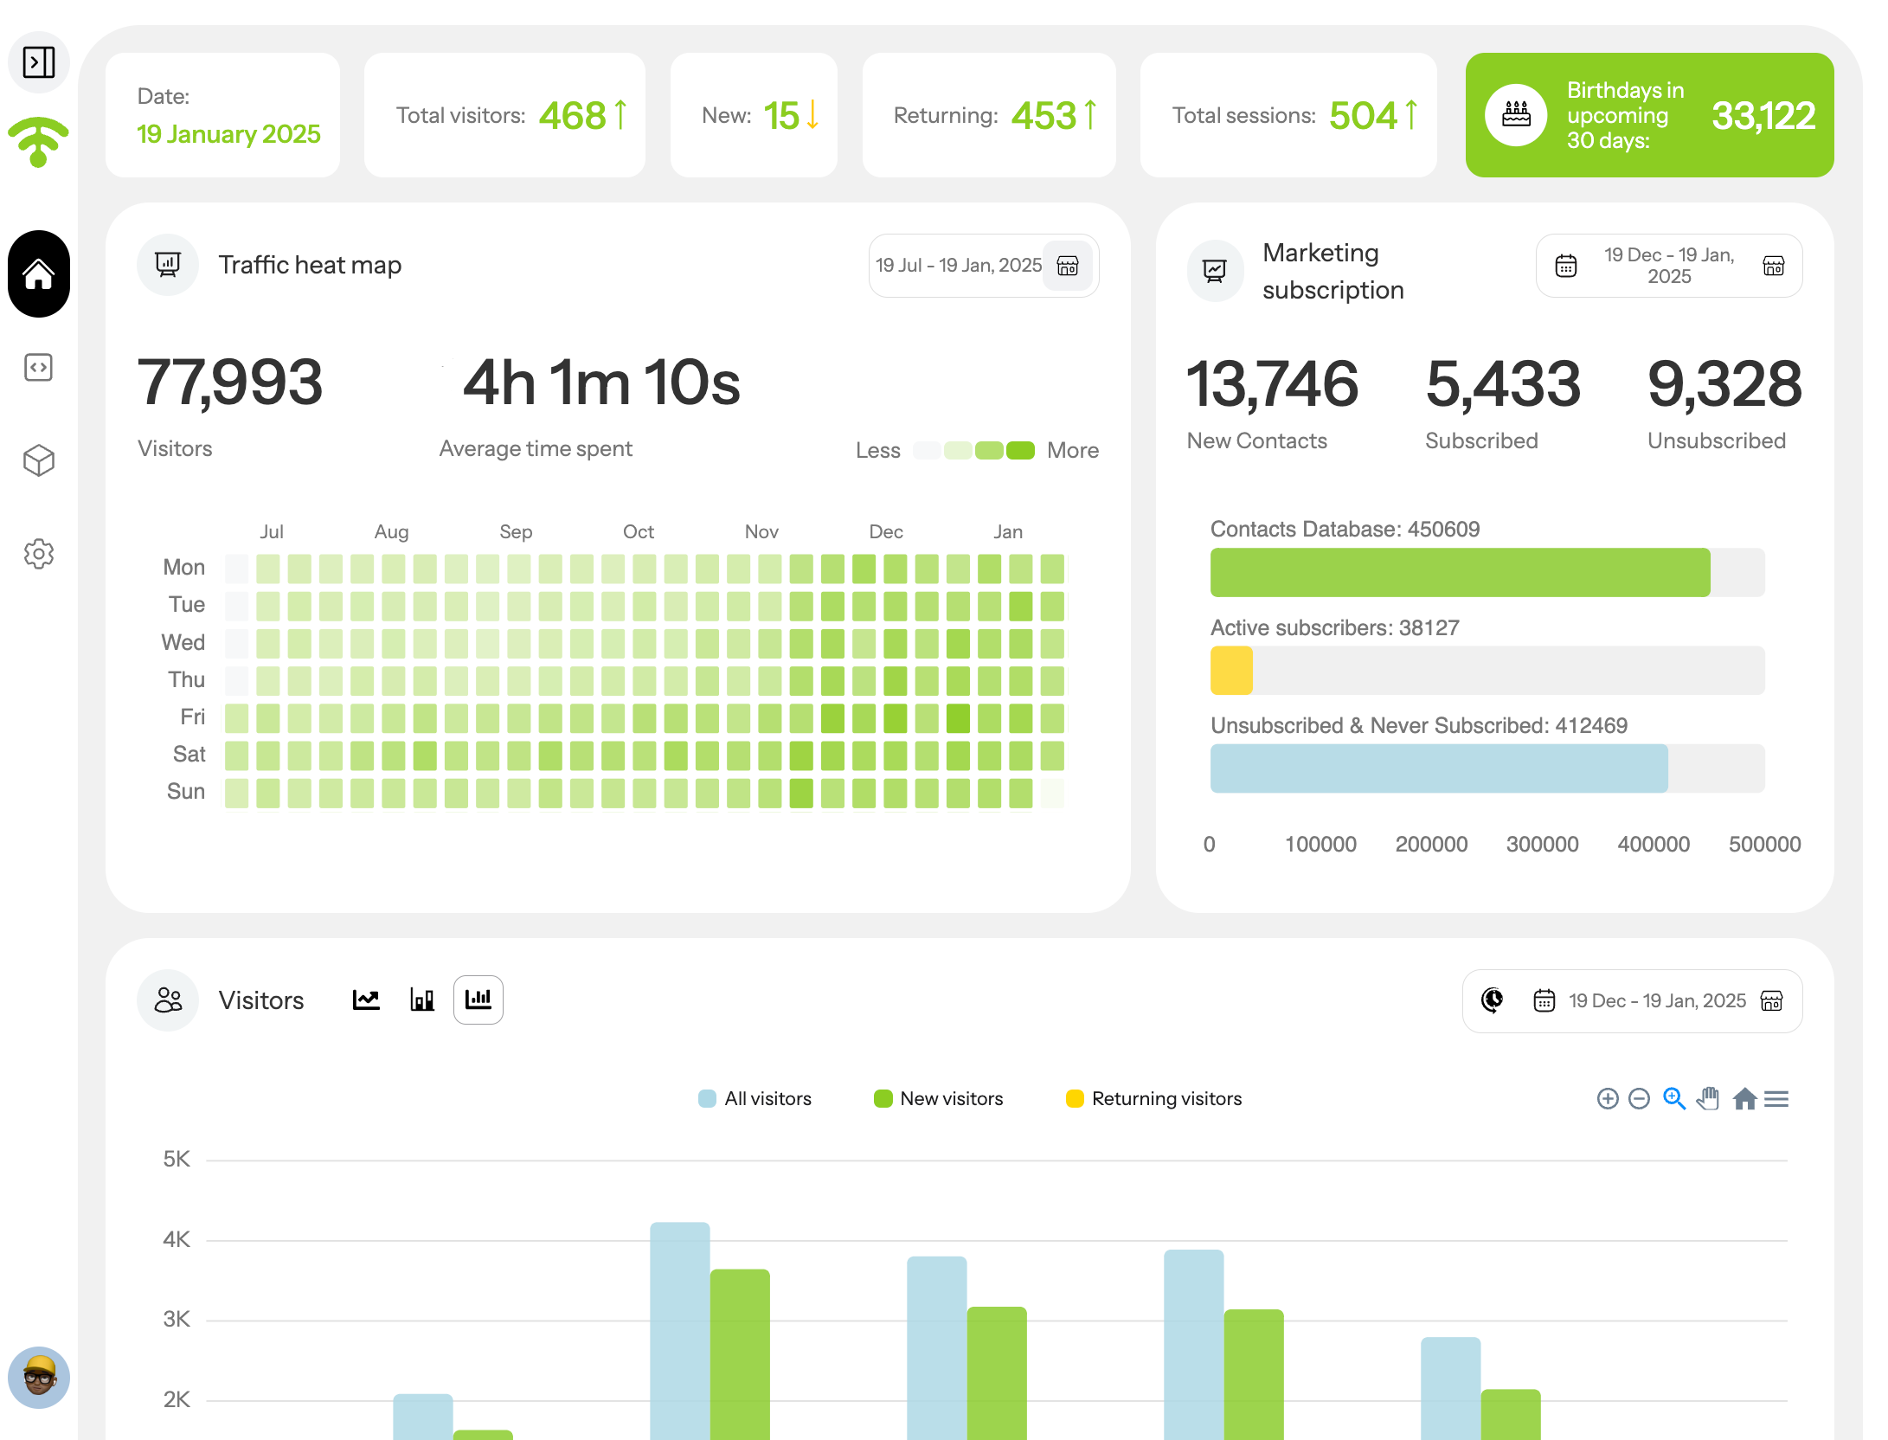The width and height of the screenshot is (1888, 1440).
Task: Click the Visitors people icon
Action: (x=168, y=1000)
